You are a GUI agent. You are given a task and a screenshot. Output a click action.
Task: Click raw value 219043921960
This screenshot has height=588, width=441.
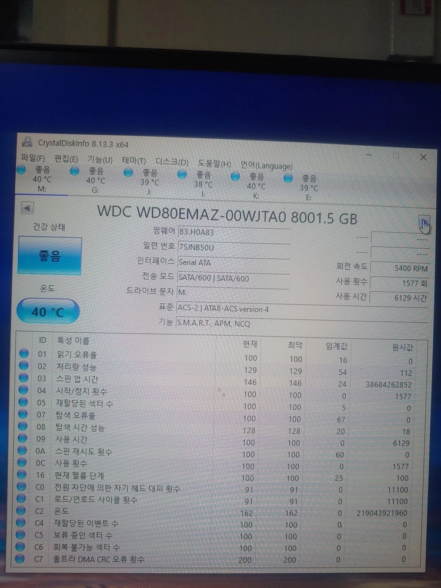[382, 513]
